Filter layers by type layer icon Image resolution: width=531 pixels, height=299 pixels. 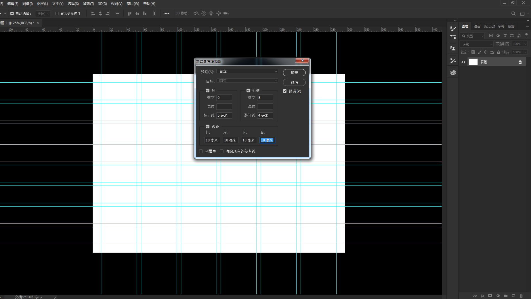505,36
